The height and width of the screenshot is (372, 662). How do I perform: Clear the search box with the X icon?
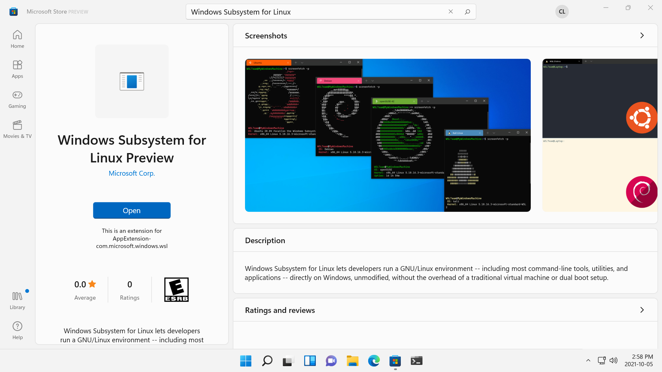point(451,11)
